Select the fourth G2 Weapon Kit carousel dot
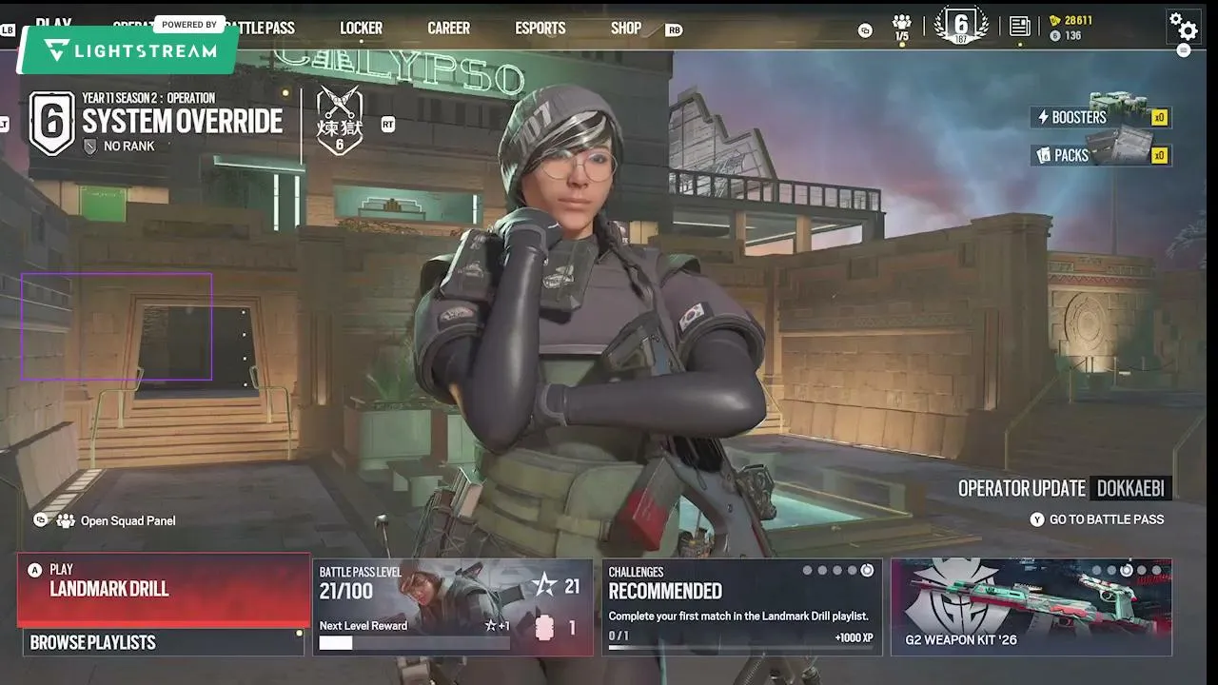1218x685 pixels. [1142, 571]
